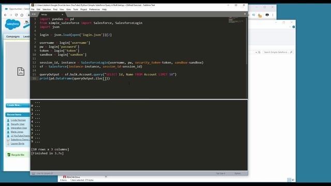Click the Salesforce cloud logo
The width and height of the screenshot is (331, 186).
pyautogui.click(x=12, y=24)
